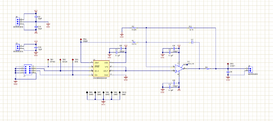Select test point TP1 SYNC
Image resolution: width=273 pixels, height=121 pixels.
point(48,60)
